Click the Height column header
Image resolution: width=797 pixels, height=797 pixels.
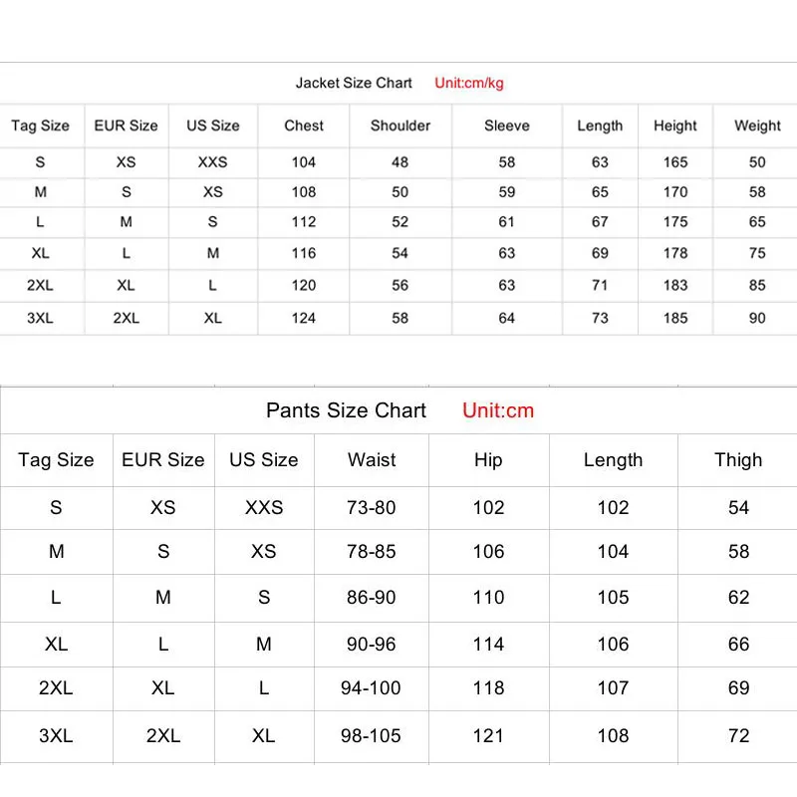[x=675, y=126]
